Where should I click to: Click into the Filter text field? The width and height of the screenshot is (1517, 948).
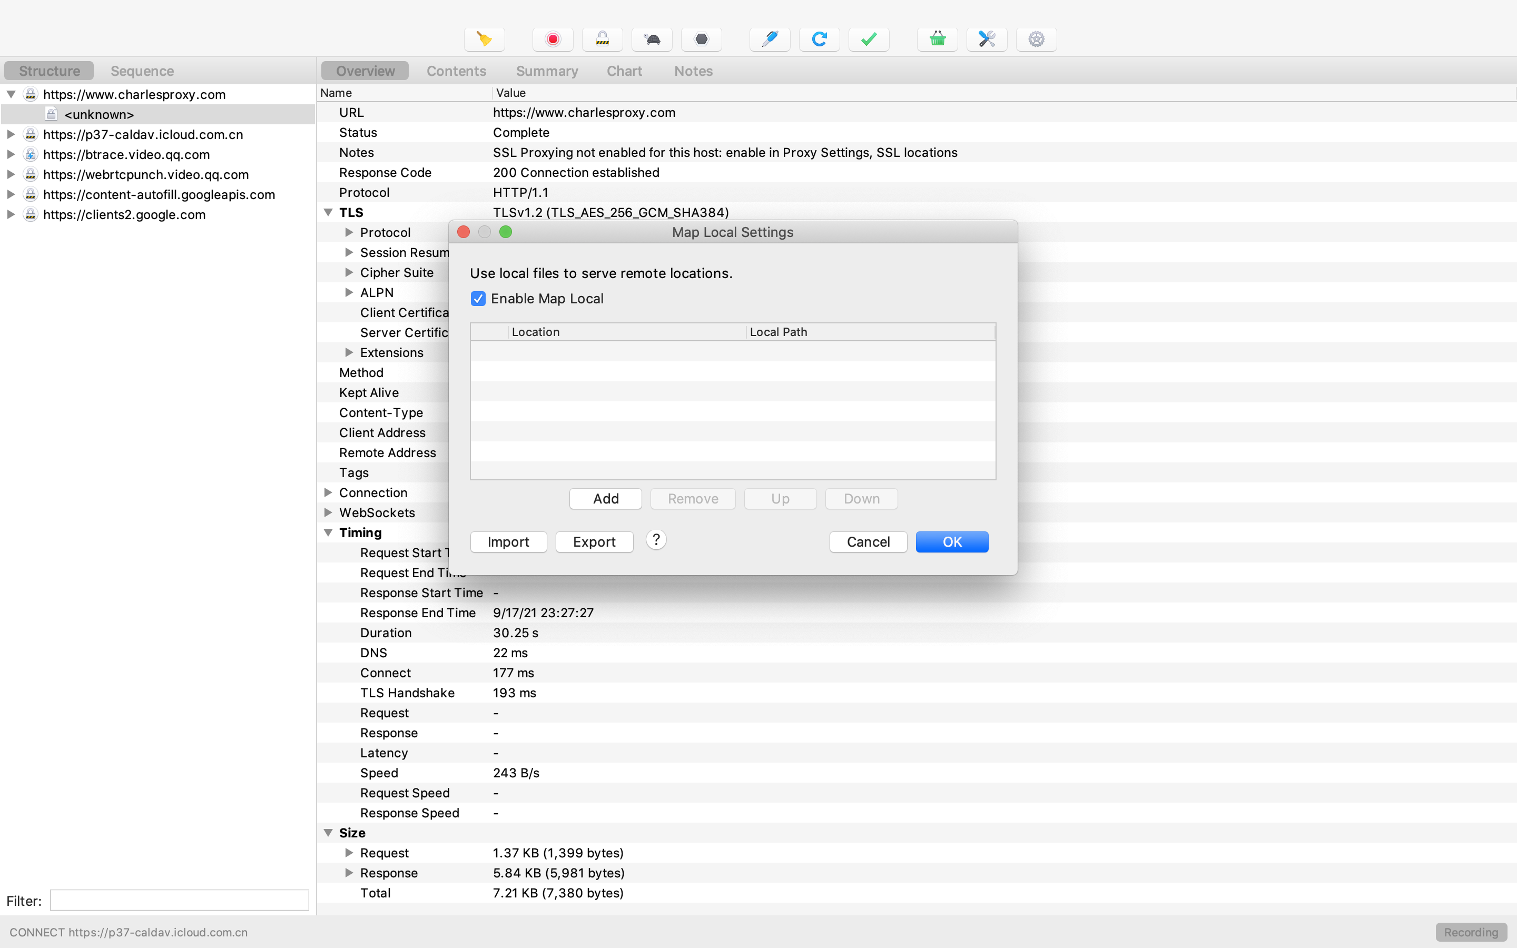pyautogui.click(x=179, y=901)
